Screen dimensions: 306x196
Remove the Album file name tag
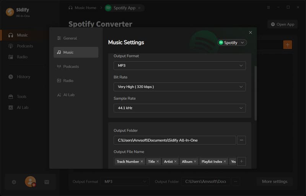[195, 162]
